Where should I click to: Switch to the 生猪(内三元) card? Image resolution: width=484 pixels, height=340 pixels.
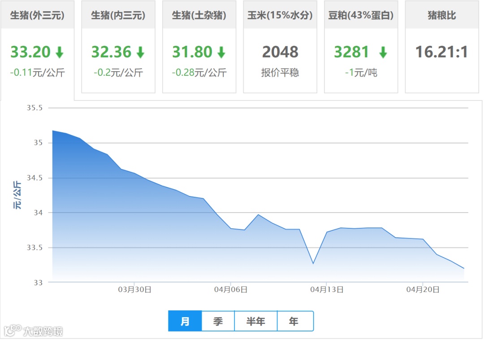118,46
